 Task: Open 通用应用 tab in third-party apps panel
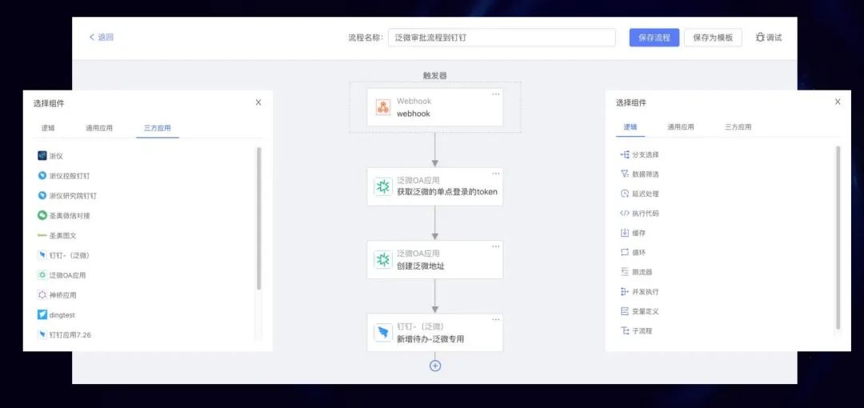pos(99,128)
